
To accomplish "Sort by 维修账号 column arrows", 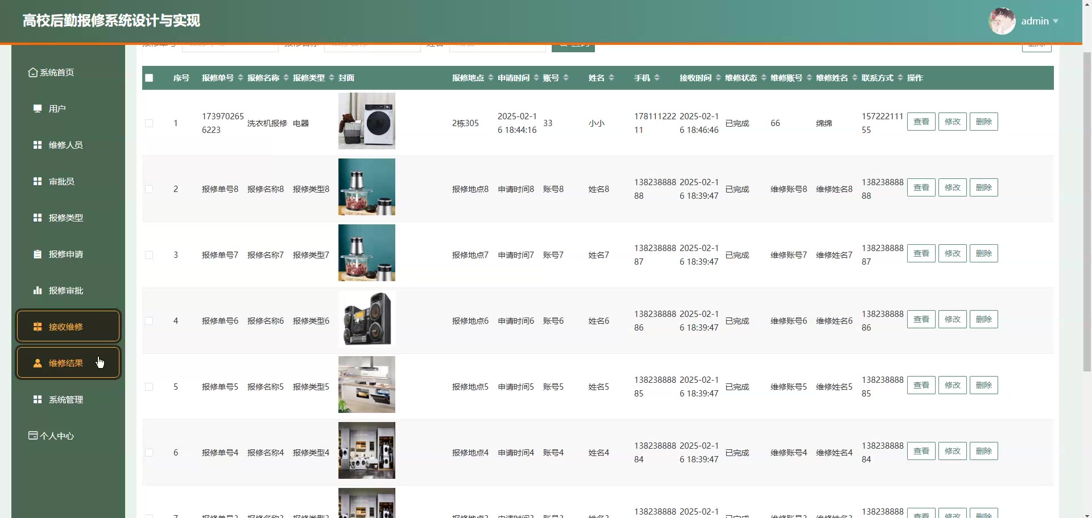I will coord(809,78).
